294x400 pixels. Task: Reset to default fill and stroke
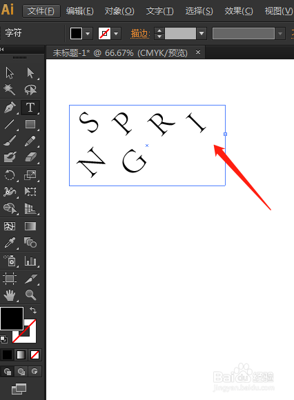[x=3, y=339]
